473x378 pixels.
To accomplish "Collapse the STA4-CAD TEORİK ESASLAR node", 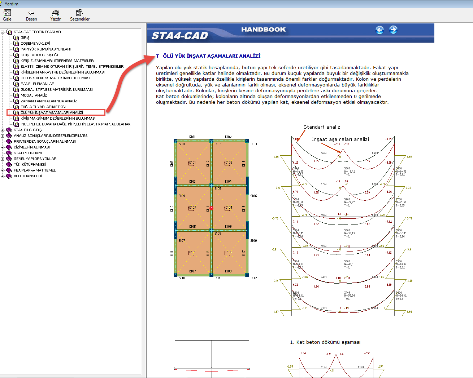I will [3, 32].
